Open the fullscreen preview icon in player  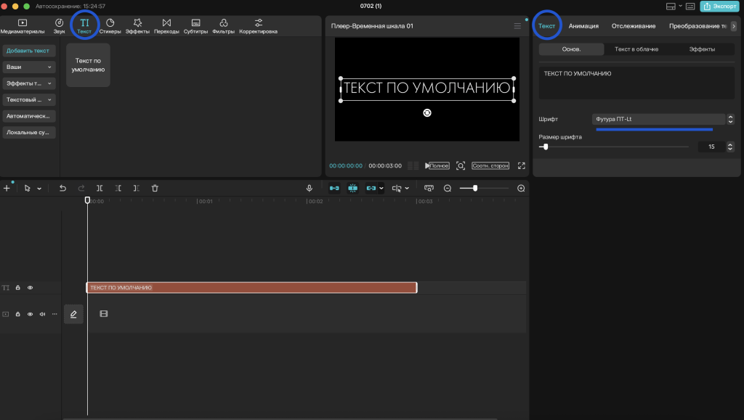point(522,165)
